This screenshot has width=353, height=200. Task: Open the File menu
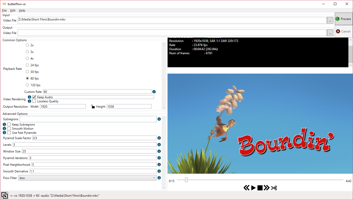4,10
